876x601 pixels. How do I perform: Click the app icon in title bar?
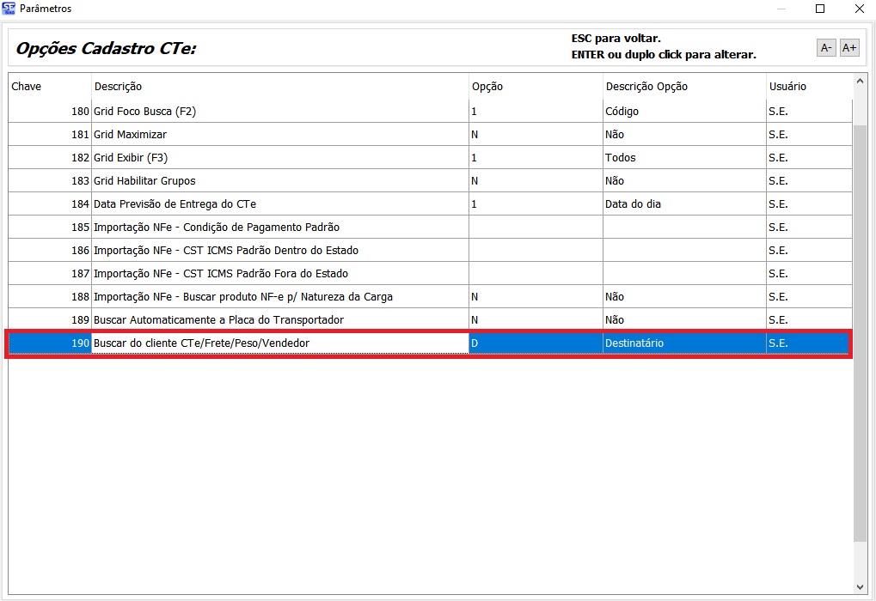pos(9,9)
